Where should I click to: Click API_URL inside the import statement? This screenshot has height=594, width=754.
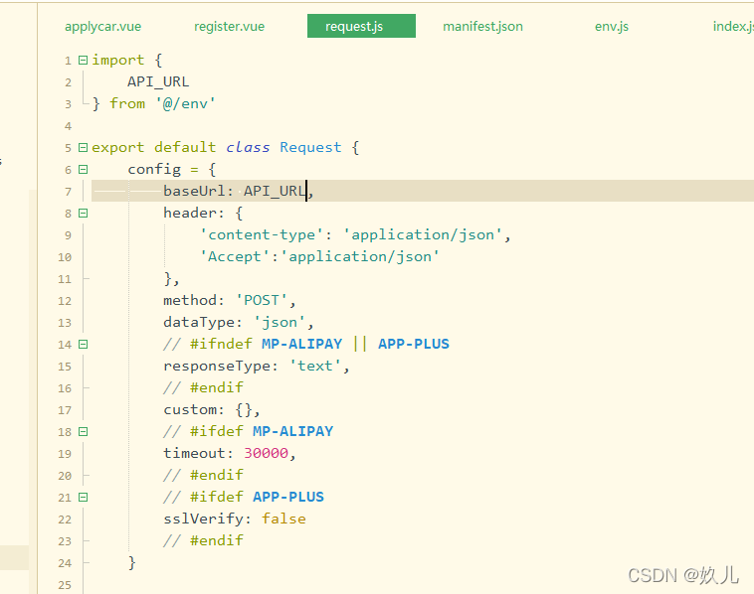point(157,81)
